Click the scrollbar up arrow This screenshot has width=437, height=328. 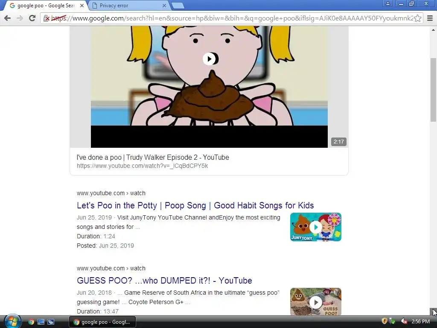click(434, 30)
